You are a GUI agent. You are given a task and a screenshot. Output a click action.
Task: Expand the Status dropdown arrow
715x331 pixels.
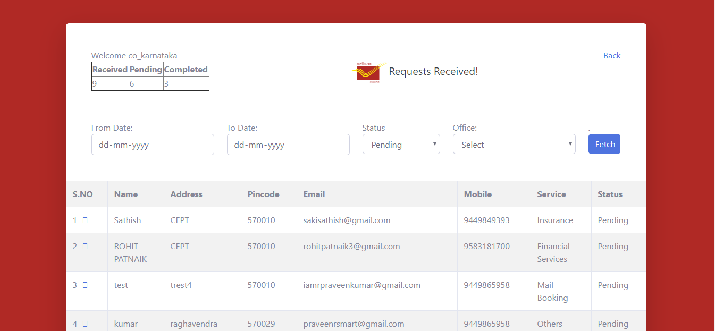(x=434, y=144)
